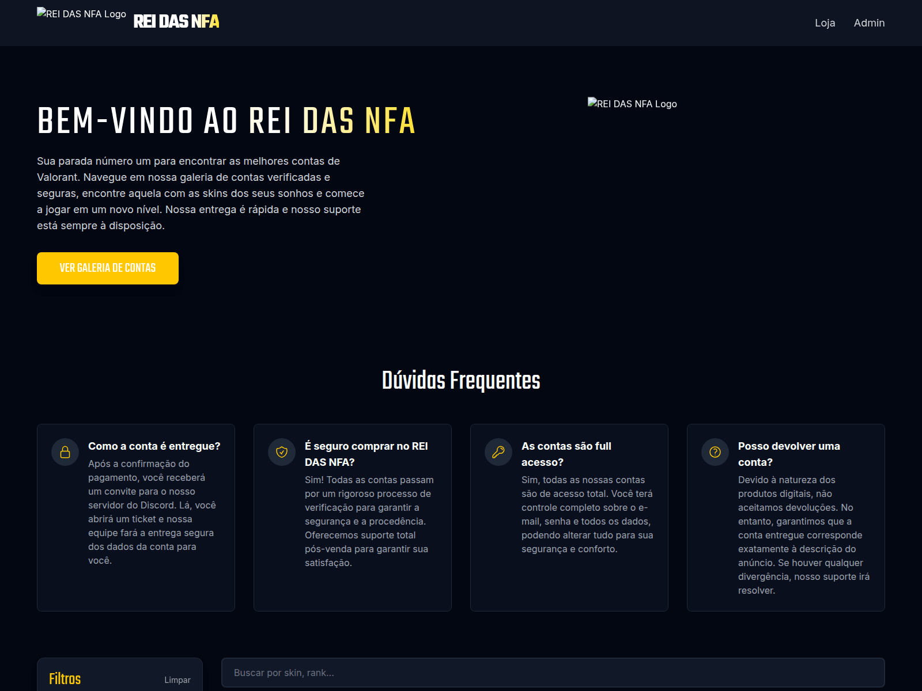922x691 pixels.
Task: Click the 'Como a conta é entregue?' question title
Action: point(154,446)
